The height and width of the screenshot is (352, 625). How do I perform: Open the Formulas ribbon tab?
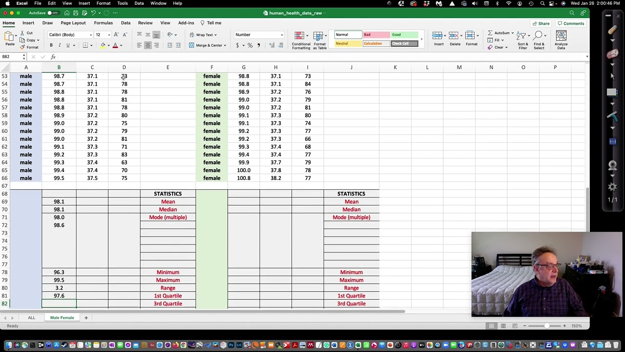tap(103, 23)
